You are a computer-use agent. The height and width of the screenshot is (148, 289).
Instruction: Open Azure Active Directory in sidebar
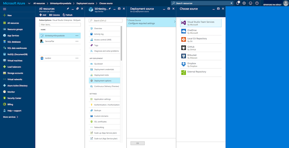[17, 86]
